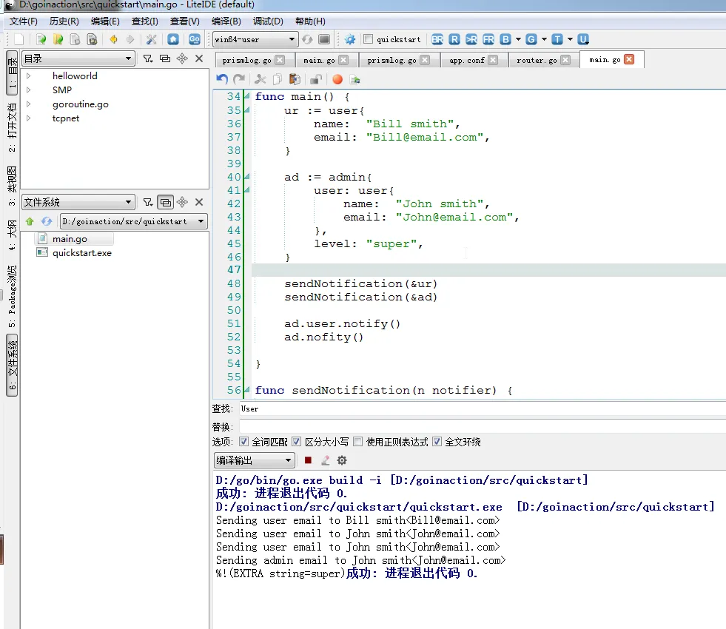The height and width of the screenshot is (629, 726).
Task: Click the lock icon in editor toolbar
Action: click(x=316, y=79)
